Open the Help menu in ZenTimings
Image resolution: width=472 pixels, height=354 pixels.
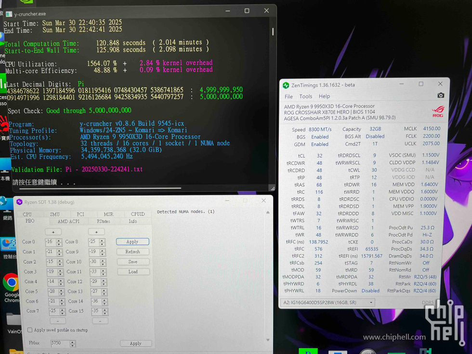[324, 96]
